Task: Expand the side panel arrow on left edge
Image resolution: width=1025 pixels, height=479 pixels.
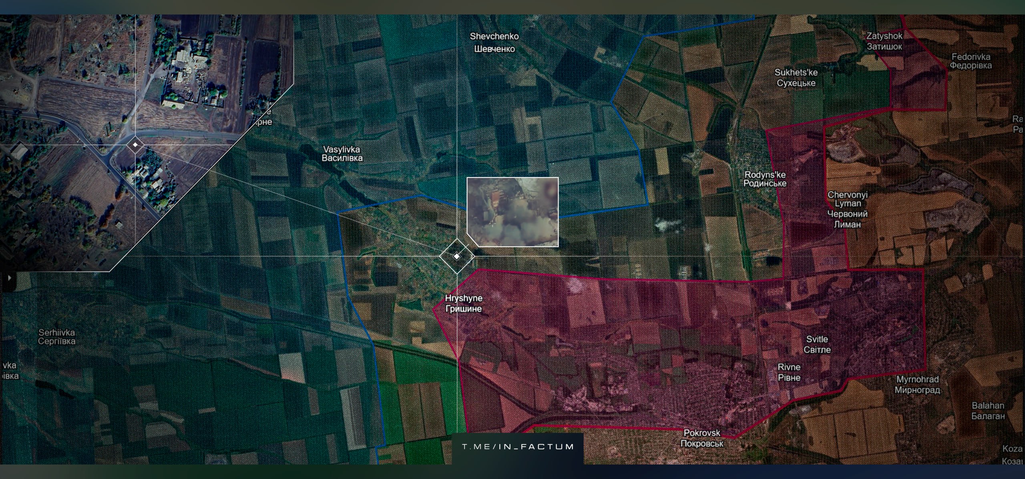Action: point(9,278)
